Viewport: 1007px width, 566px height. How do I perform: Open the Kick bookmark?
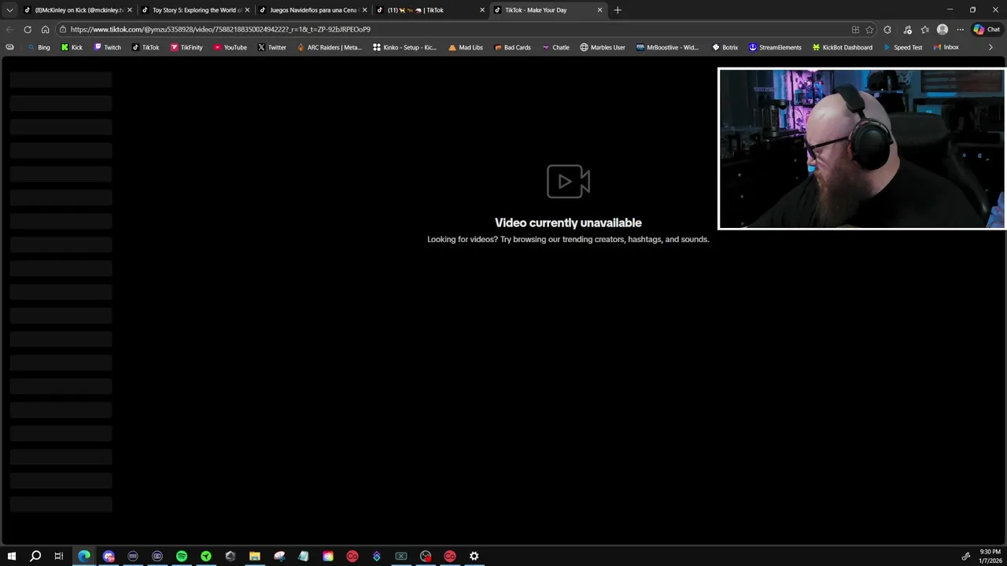pyautogui.click(x=72, y=47)
